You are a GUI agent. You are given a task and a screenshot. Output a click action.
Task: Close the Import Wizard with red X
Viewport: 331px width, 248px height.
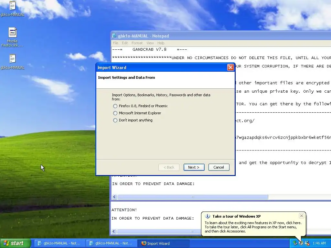[230, 67]
